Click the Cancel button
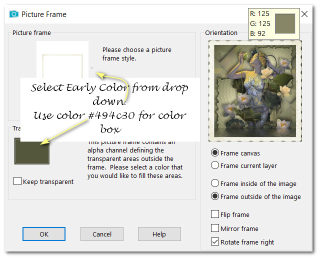This screenshot has width=318, height=257. (x=102, y=234)
